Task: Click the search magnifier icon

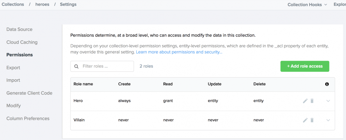Action: click(x=76, y=66)
